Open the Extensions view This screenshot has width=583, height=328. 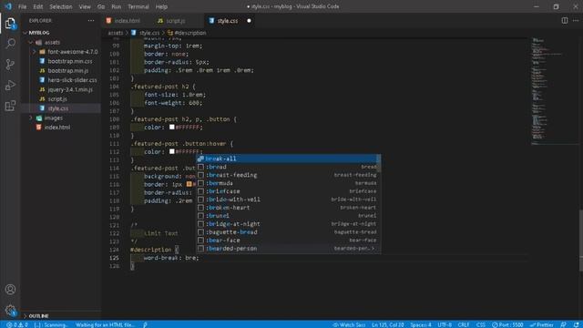(x=10, y=106)
